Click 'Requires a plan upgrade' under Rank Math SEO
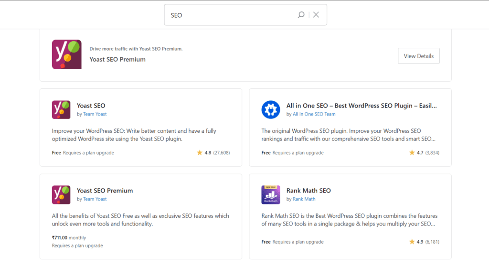This screenshot has height=266, width=489. pyautogui.click(x=298, y=242)
